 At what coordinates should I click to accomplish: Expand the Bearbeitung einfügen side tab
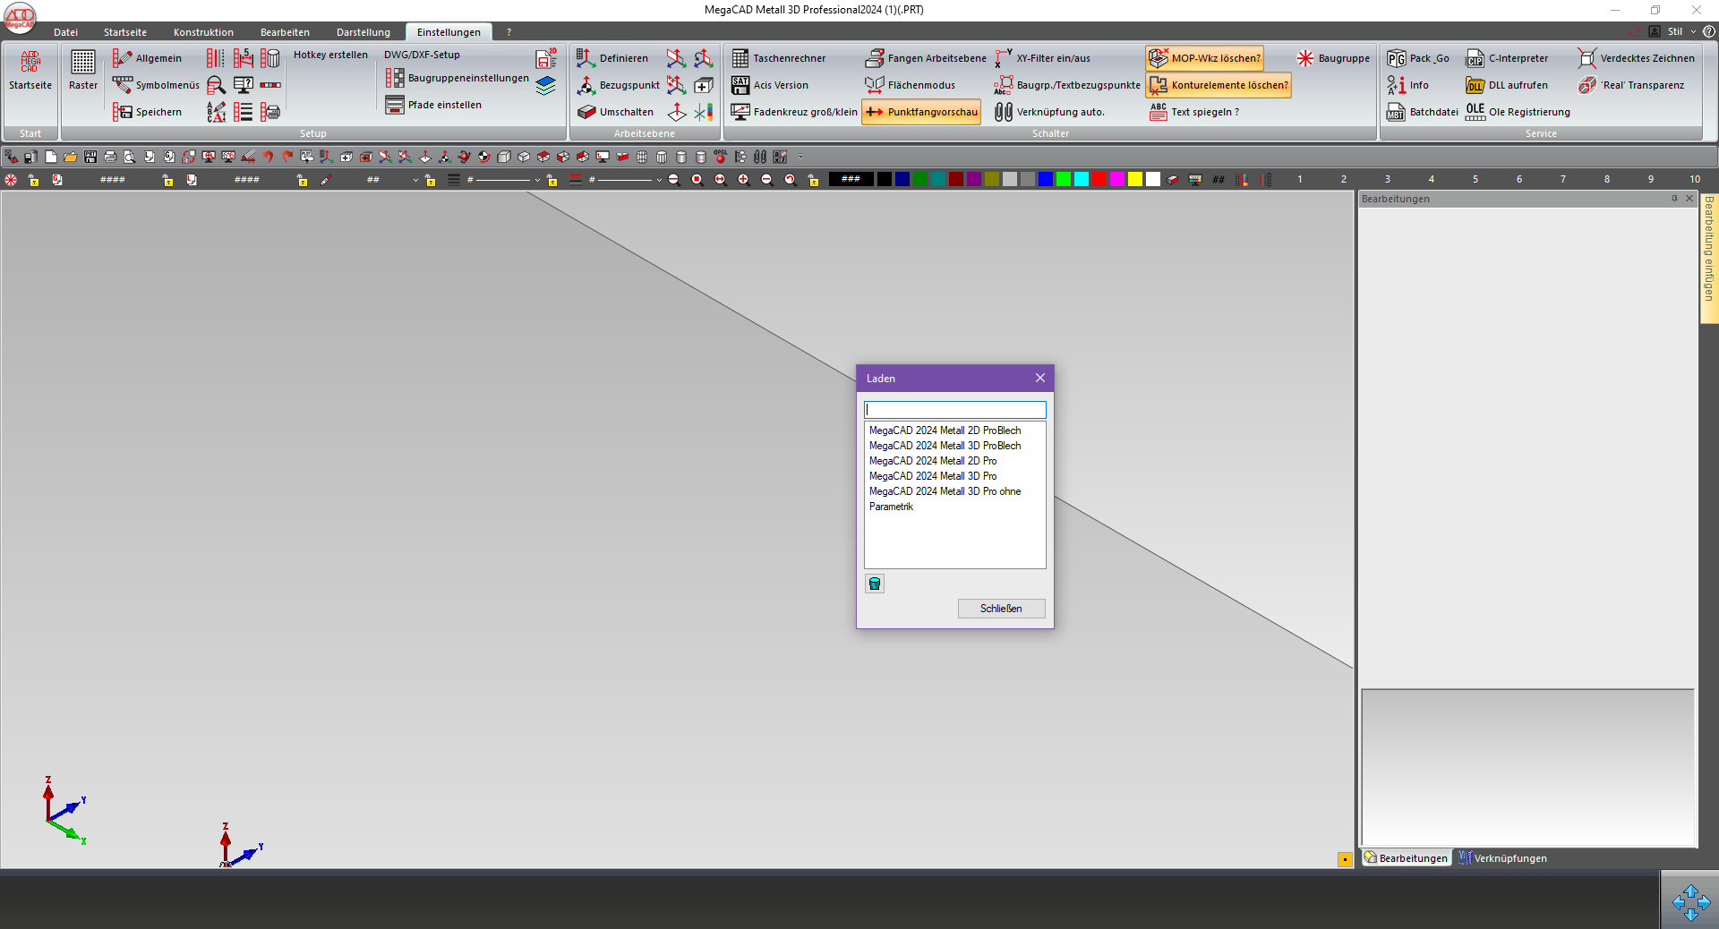(1709, 258)
